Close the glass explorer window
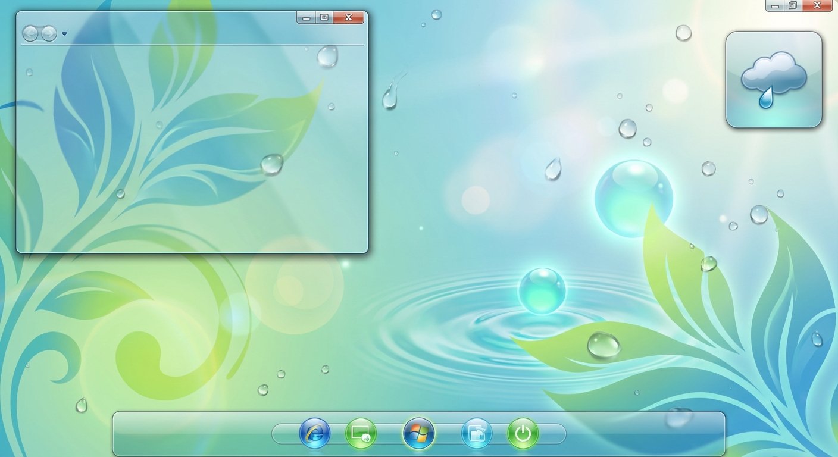Image resolution: width=838 pixels, height=457 pixels. pyautogui.click(x=349, y=18)
